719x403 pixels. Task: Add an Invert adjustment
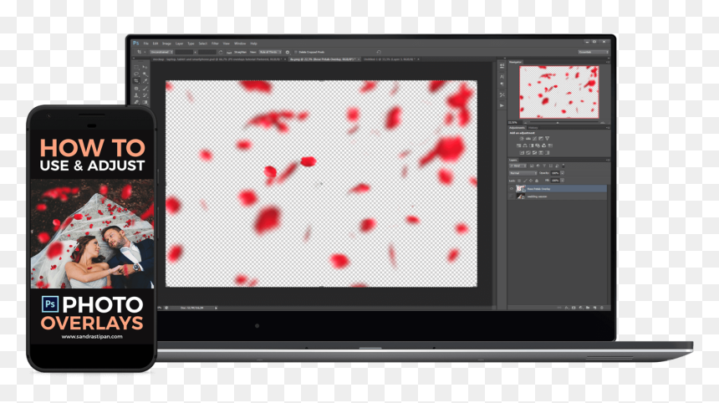pos(522,153)
